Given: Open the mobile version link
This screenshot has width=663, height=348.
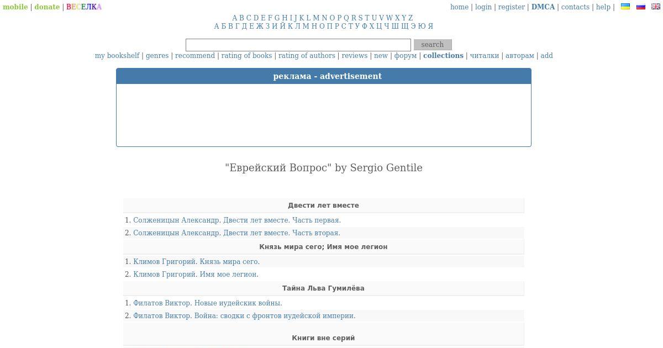Looking at the screenshot, I should [15, 7].
